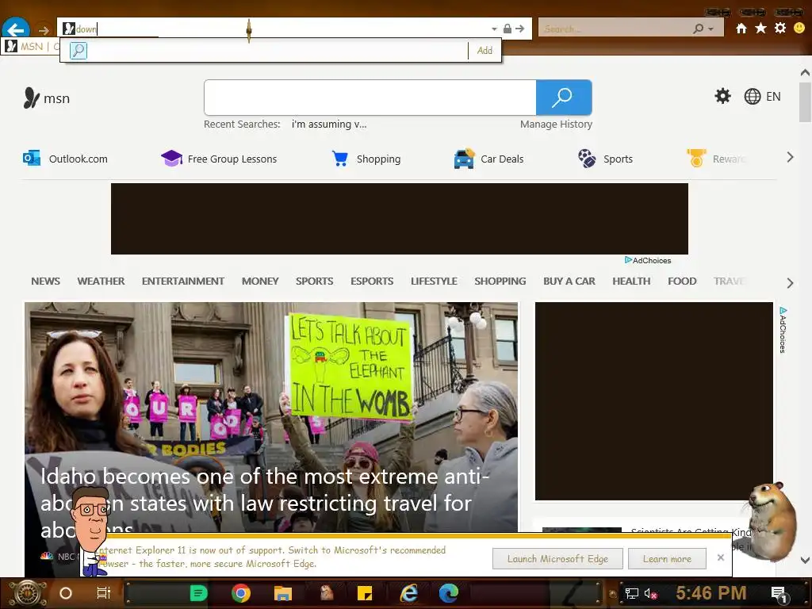Click the blue MSN search button
The height and width of the screenshot is (609, 812).
564,98
